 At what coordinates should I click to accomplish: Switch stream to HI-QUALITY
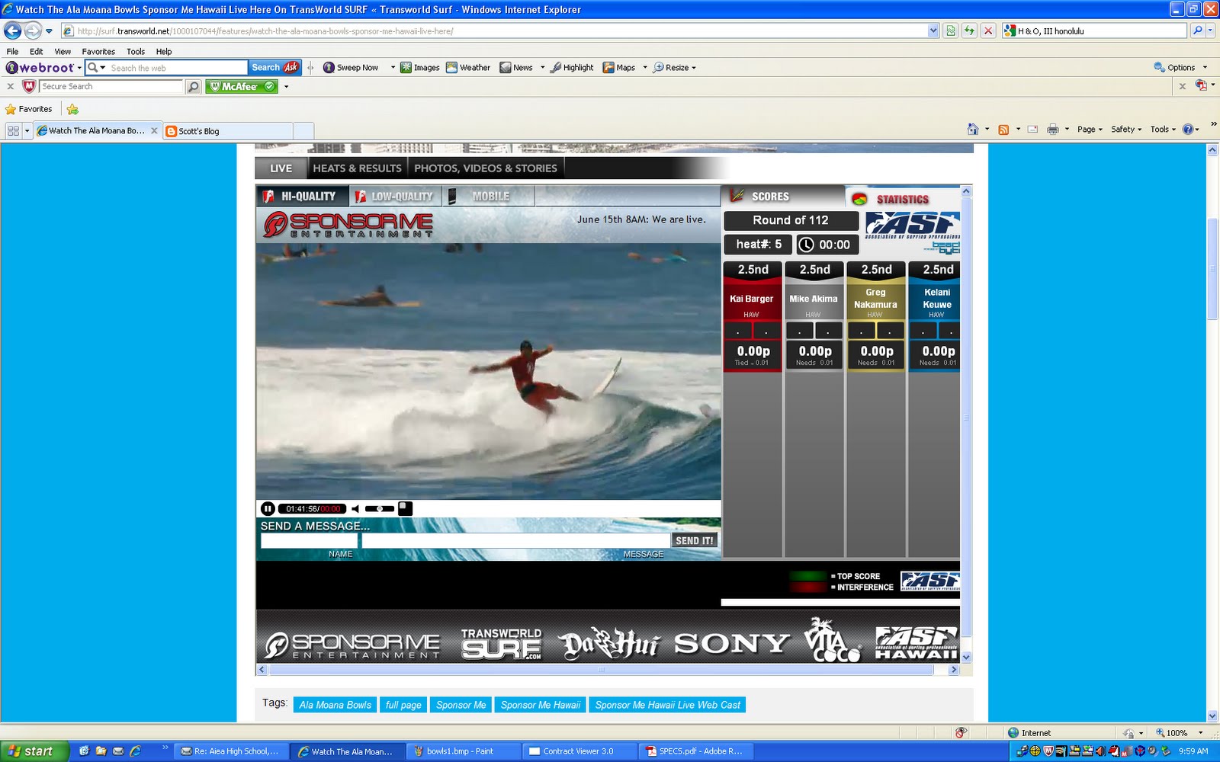[302, 197]
